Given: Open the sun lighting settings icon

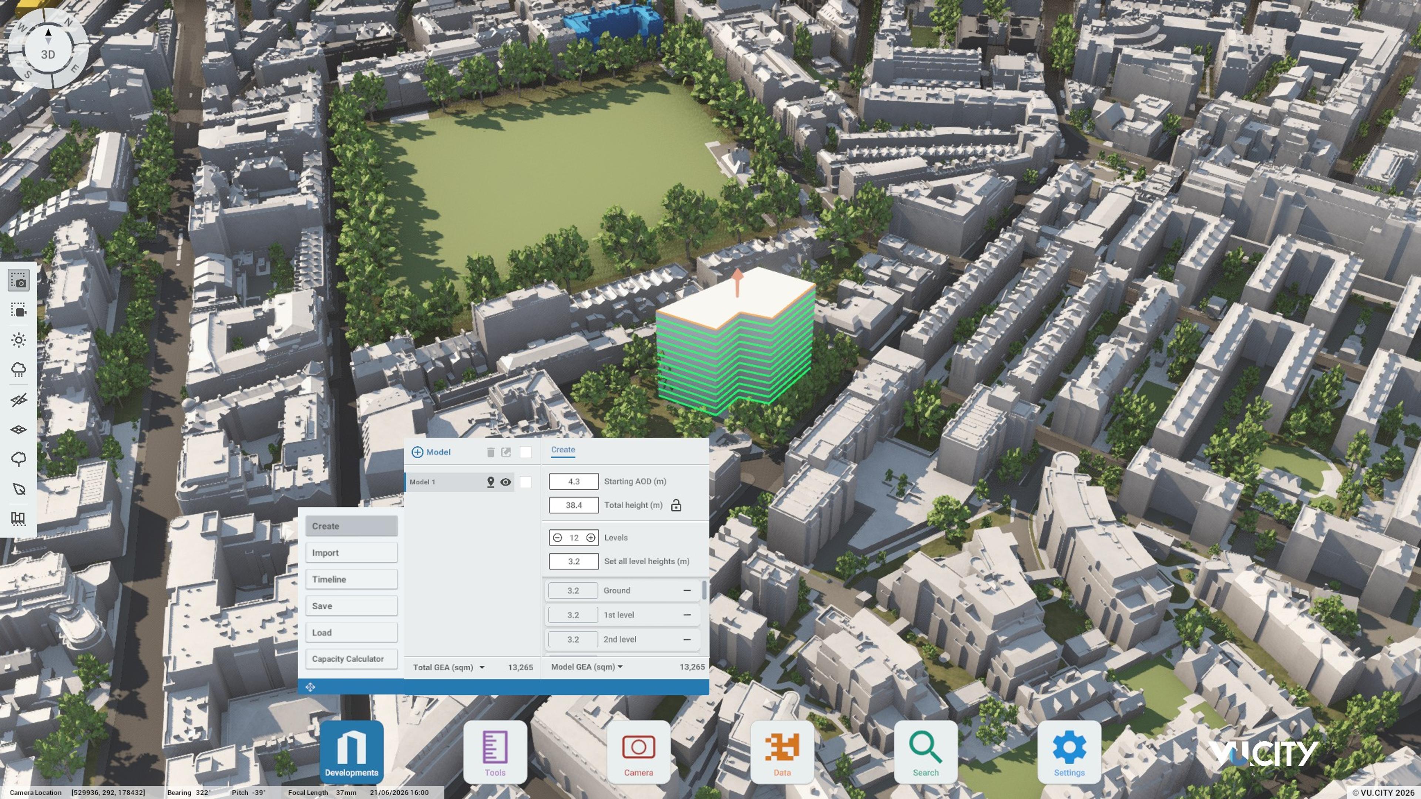Looking at the screenshot, I should 19,340.
